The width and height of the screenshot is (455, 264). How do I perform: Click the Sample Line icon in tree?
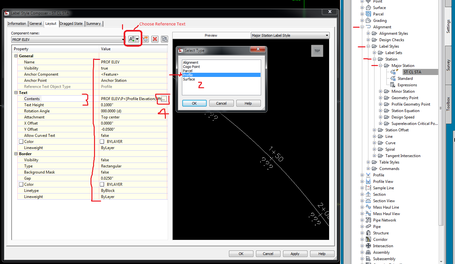pos(368,188)
